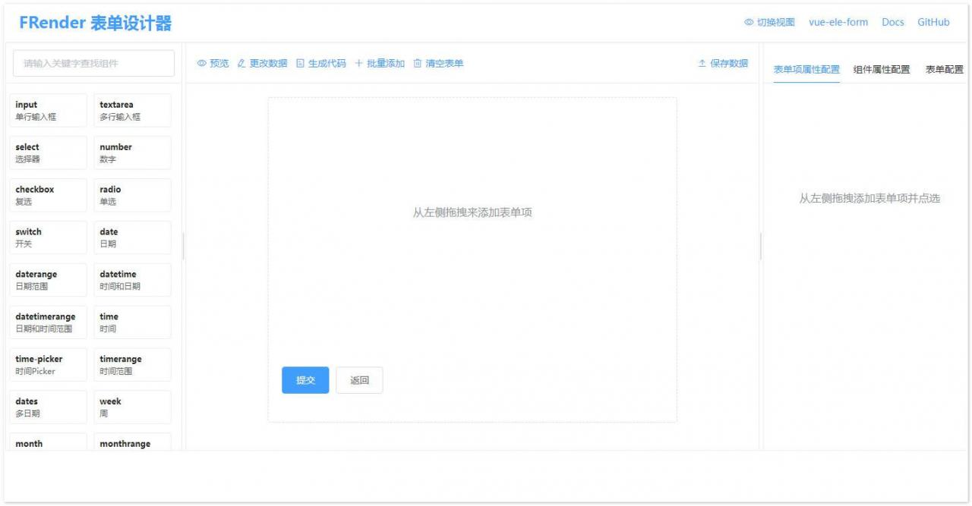Select the checkbox 复选 component
This screenshot has height=506, width=972.
pos(49,195)
